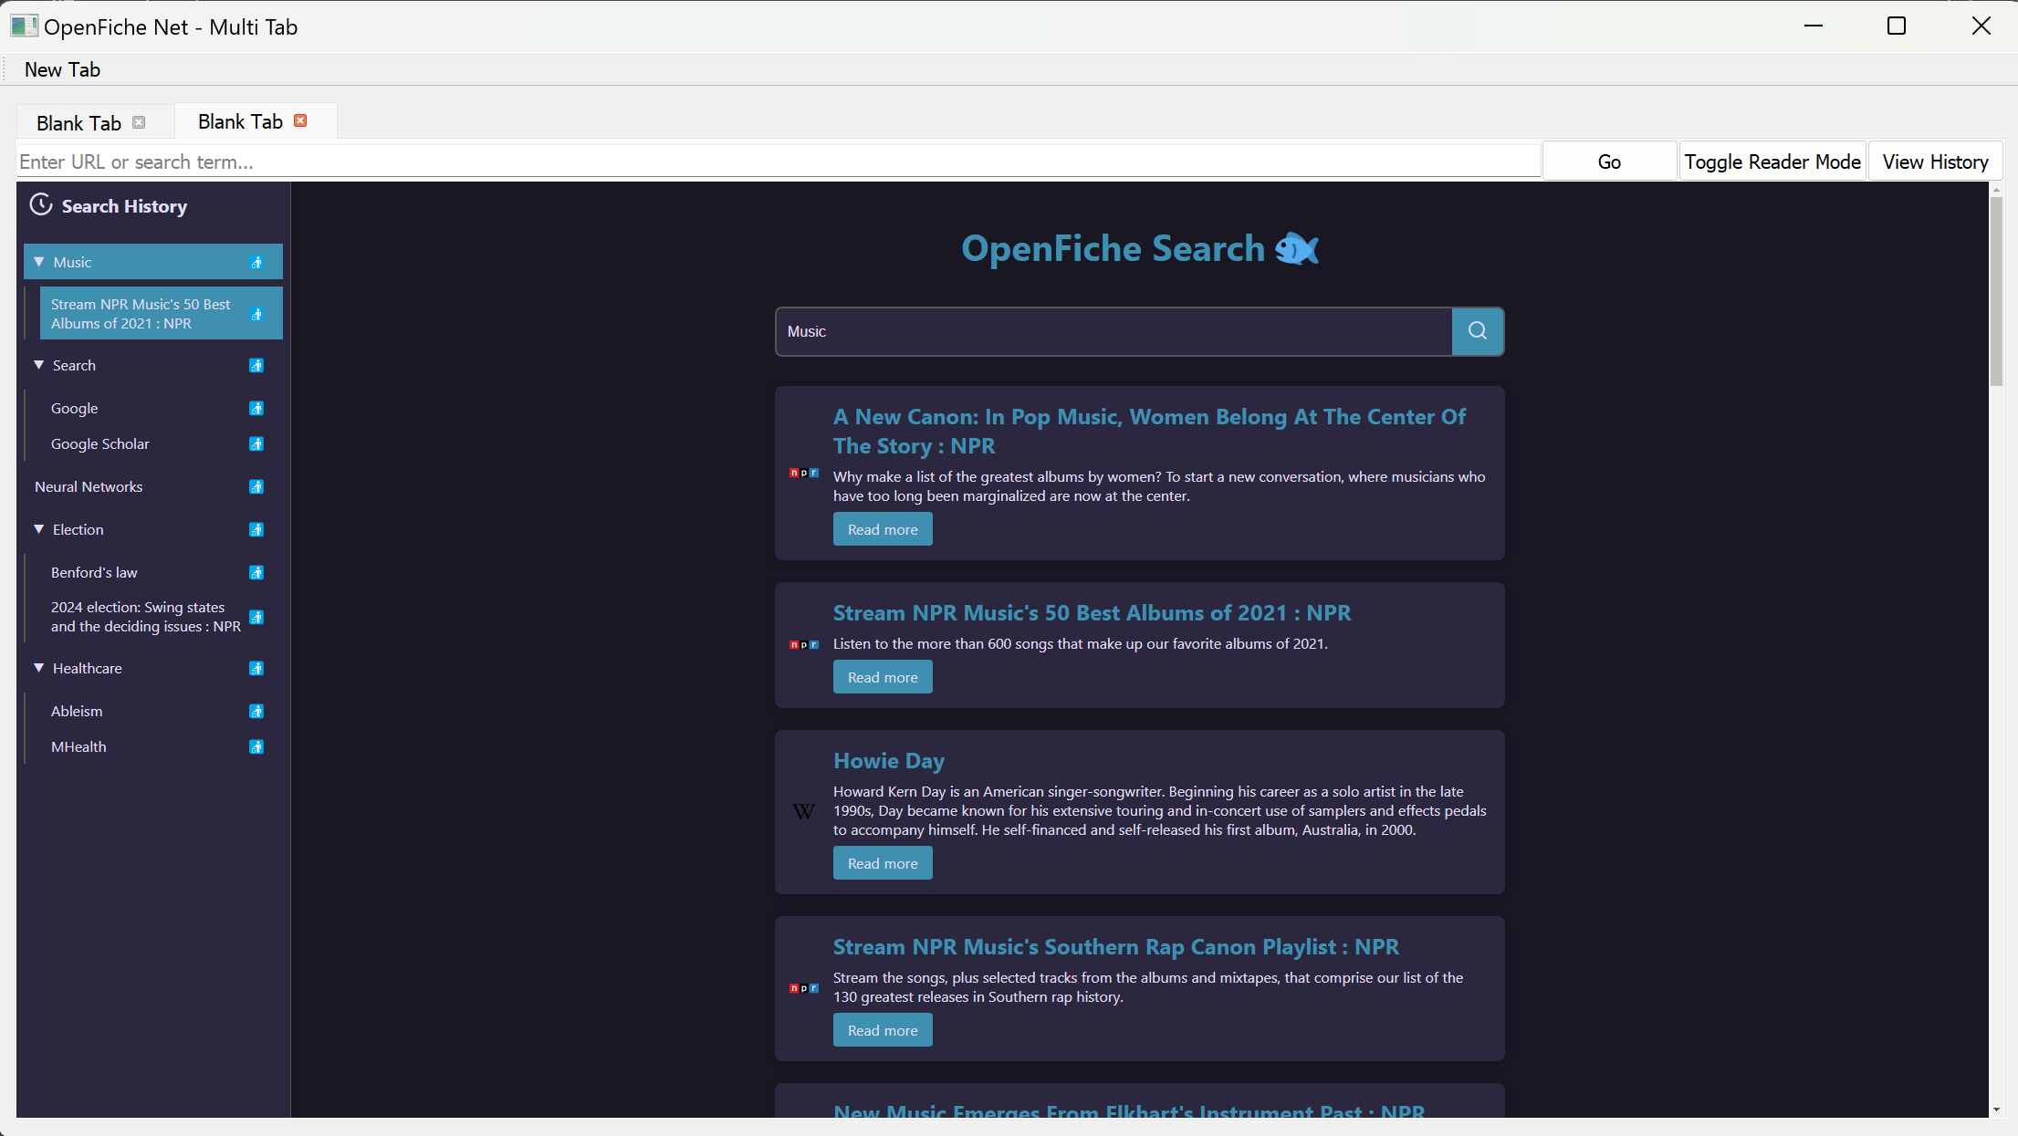Collapse the Music history group
This screenshot has width=2018, height=1136.
(x=39, y=263)
